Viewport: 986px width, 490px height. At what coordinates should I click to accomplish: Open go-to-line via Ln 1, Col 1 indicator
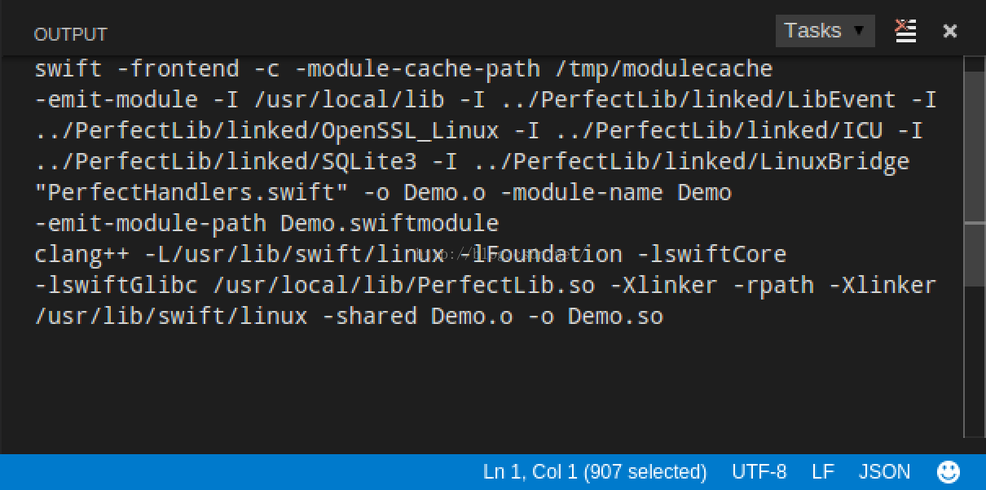(x=595, y=471)
